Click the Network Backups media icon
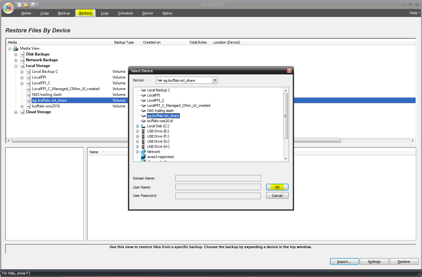 (x=22, y=60)
